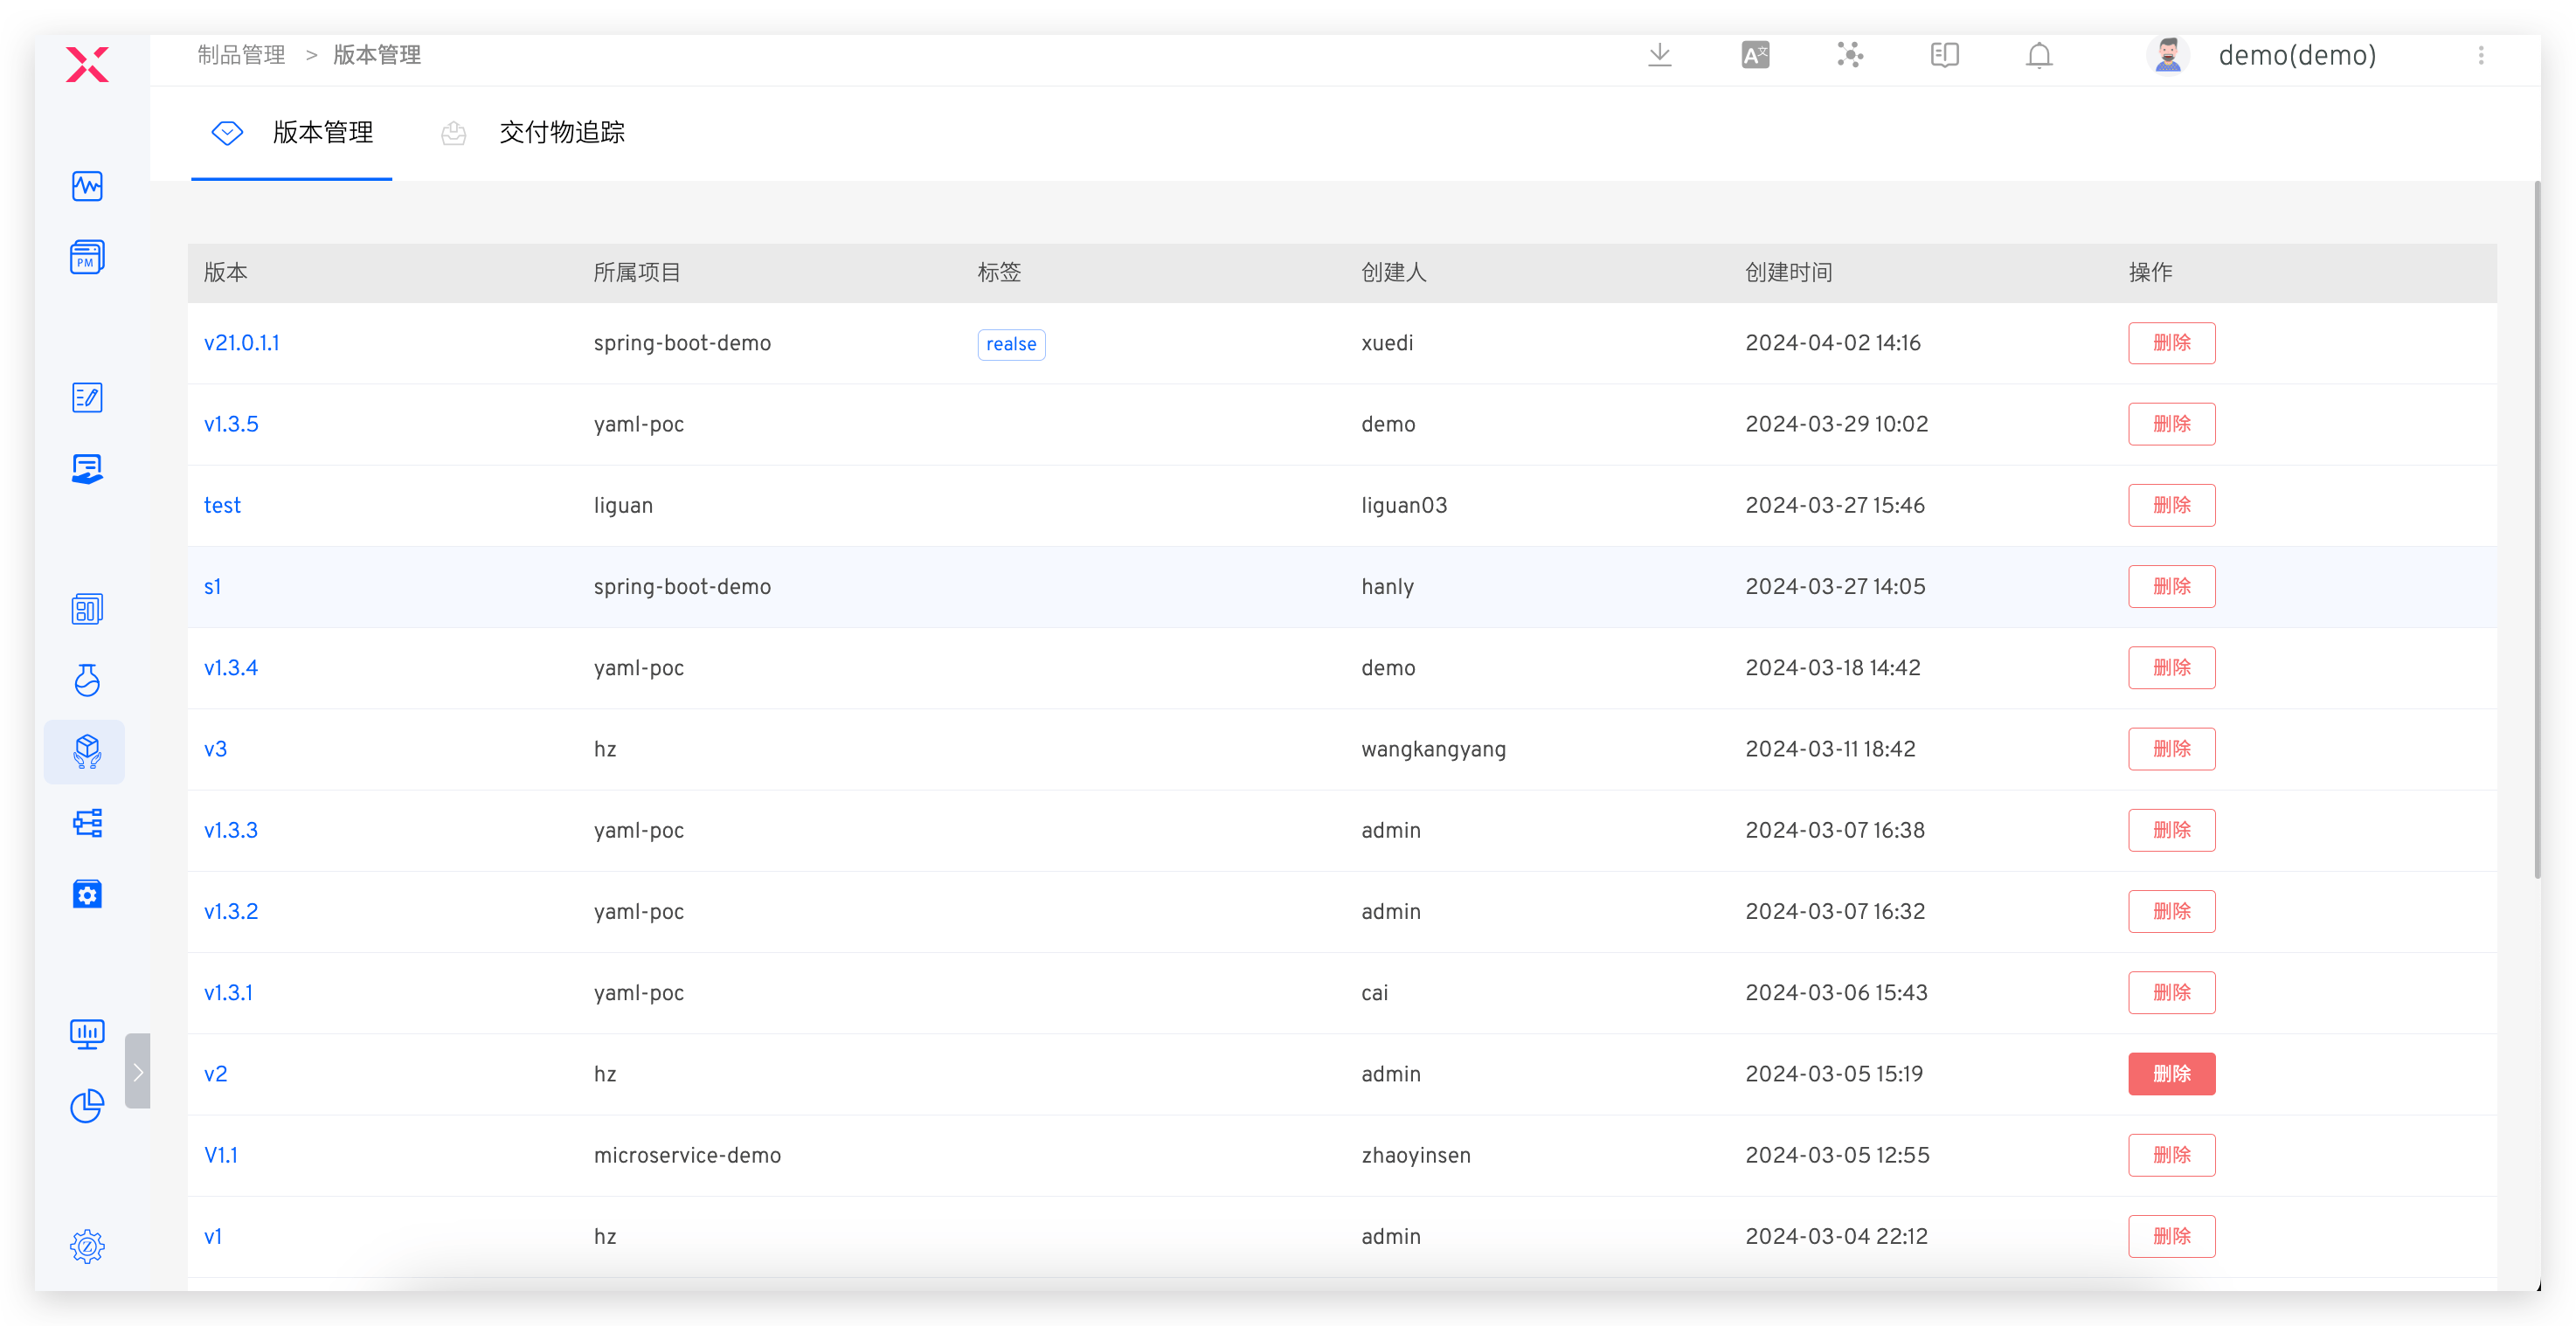The width and height of the screenshot is (2576, 1326).
Task: Open the pipeline flow sidebar icon
Action: (x=86, y=822)
